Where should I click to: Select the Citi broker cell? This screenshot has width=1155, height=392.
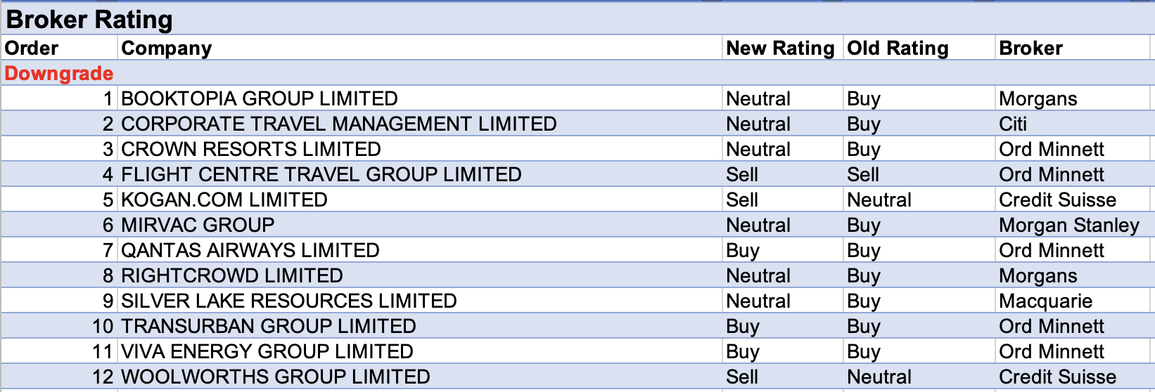point(1013,124)
